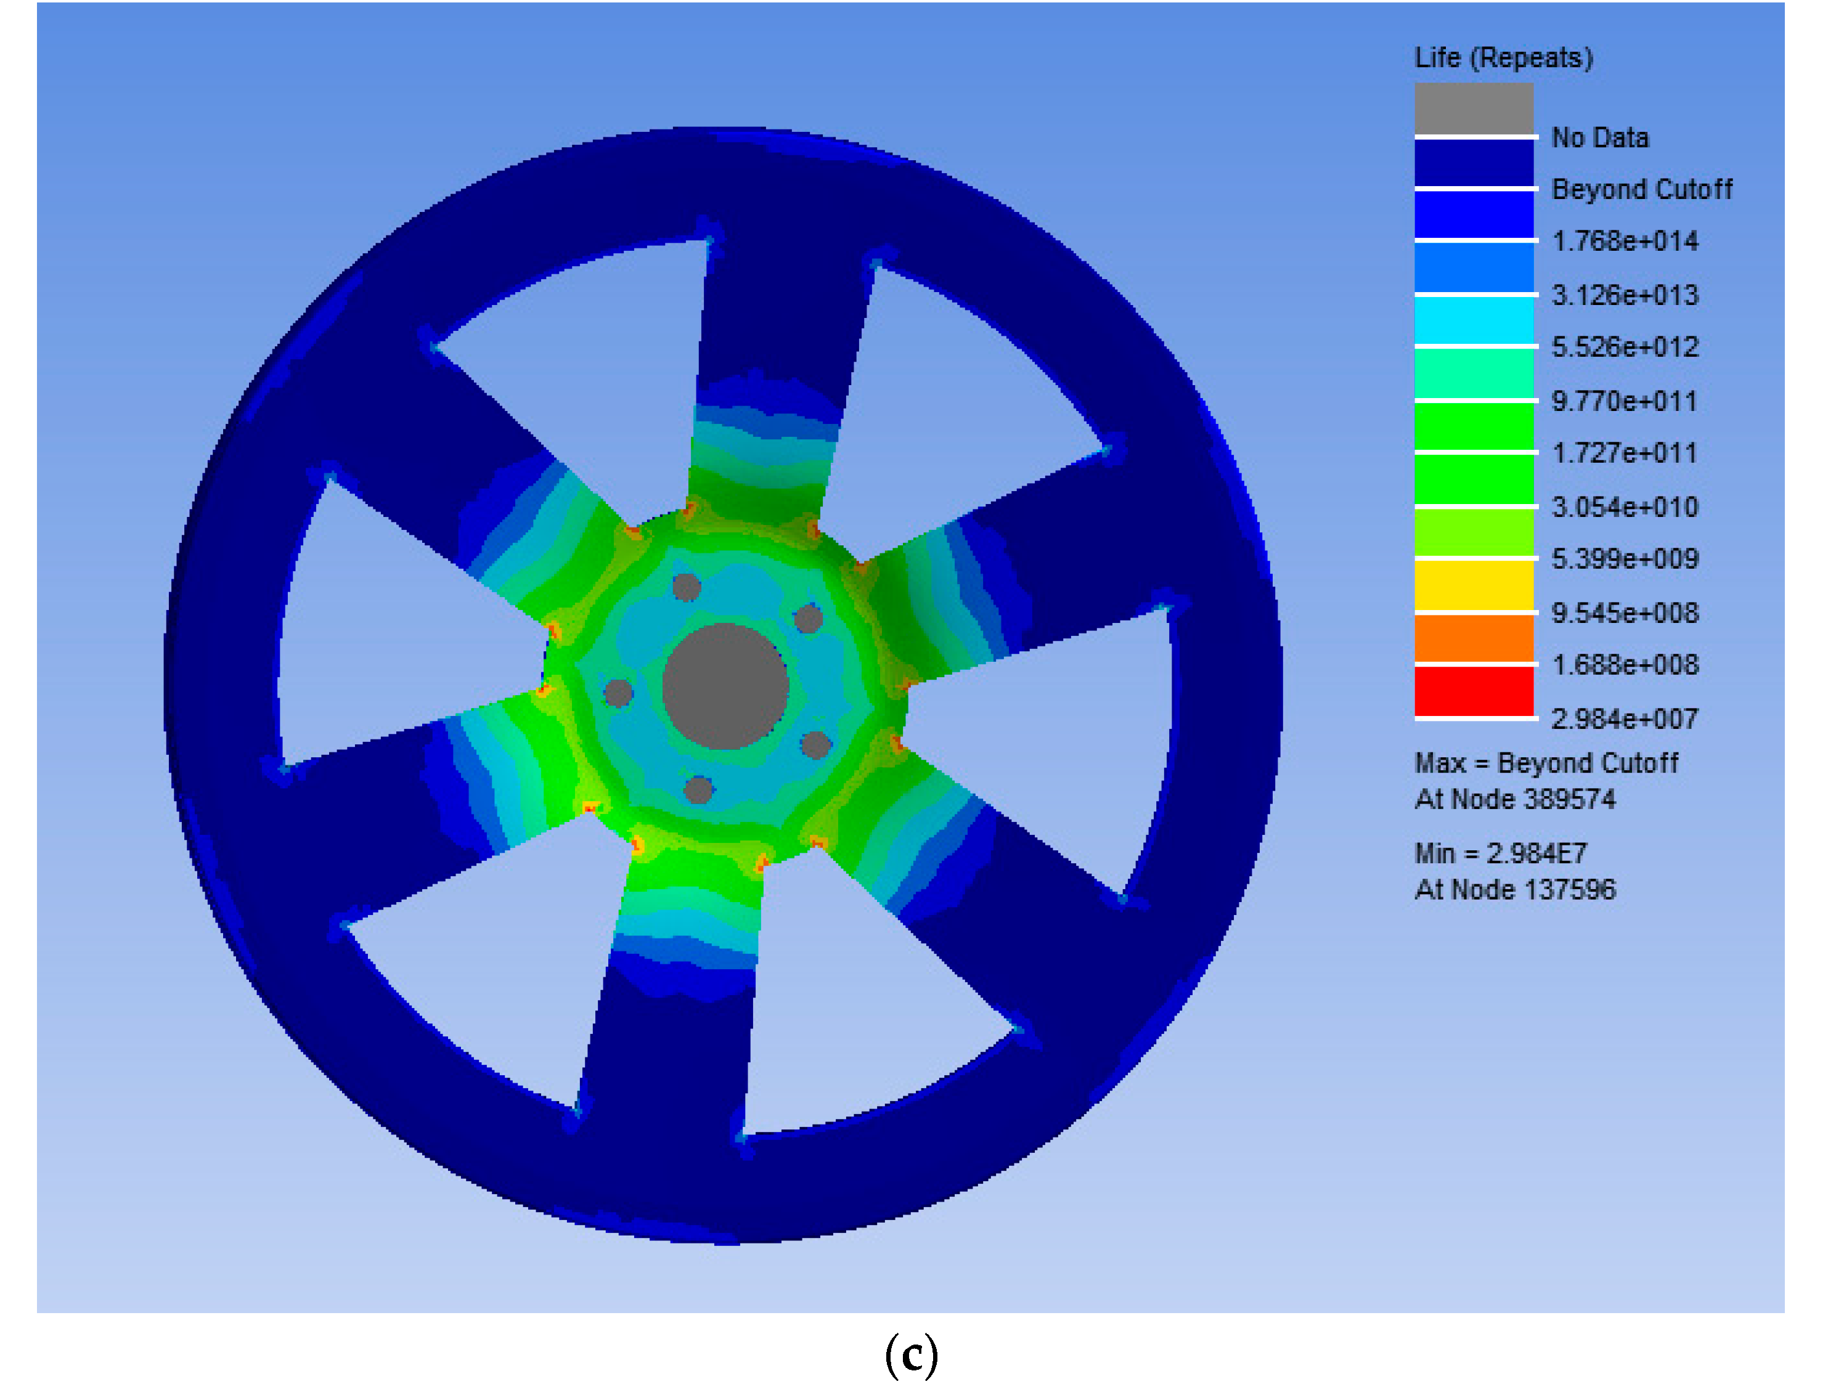Click the At Node 137596 label
1836x1400 pixels.
click(1514, 889)
